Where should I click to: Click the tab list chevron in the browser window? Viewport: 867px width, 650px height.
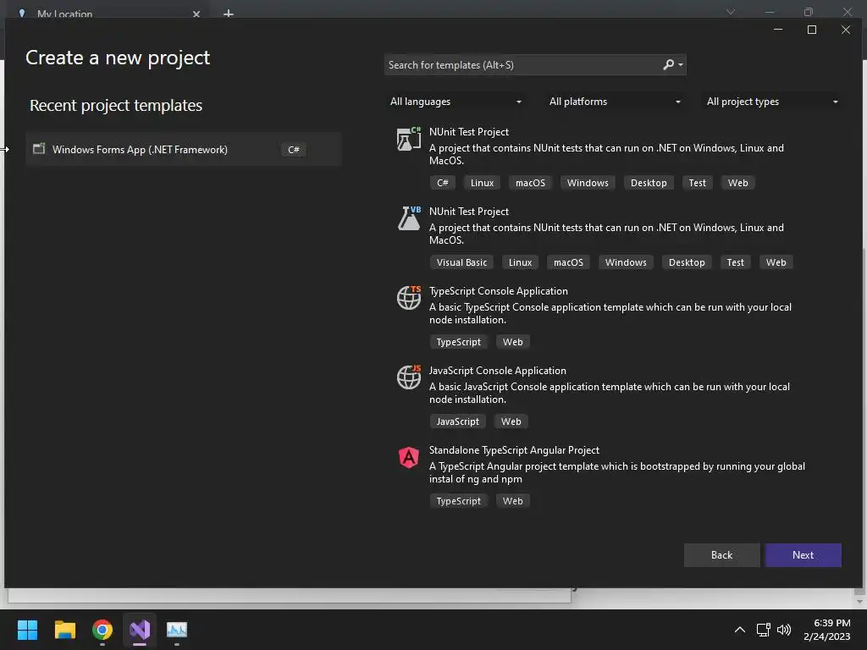(x=731, y=12)
